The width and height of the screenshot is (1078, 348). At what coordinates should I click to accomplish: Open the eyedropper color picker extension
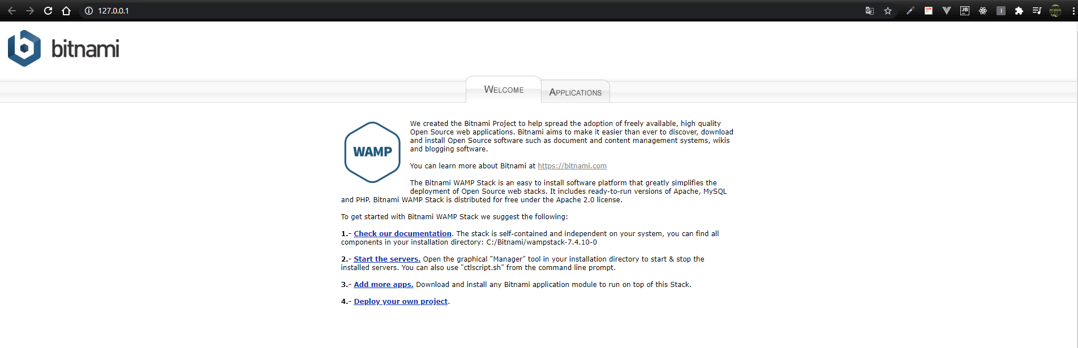point(910,11)
